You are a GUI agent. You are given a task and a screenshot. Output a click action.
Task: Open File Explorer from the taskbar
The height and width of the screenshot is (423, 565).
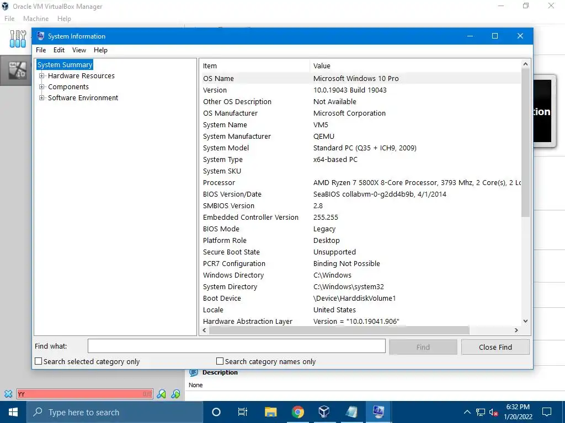click(x=270, y=412)
